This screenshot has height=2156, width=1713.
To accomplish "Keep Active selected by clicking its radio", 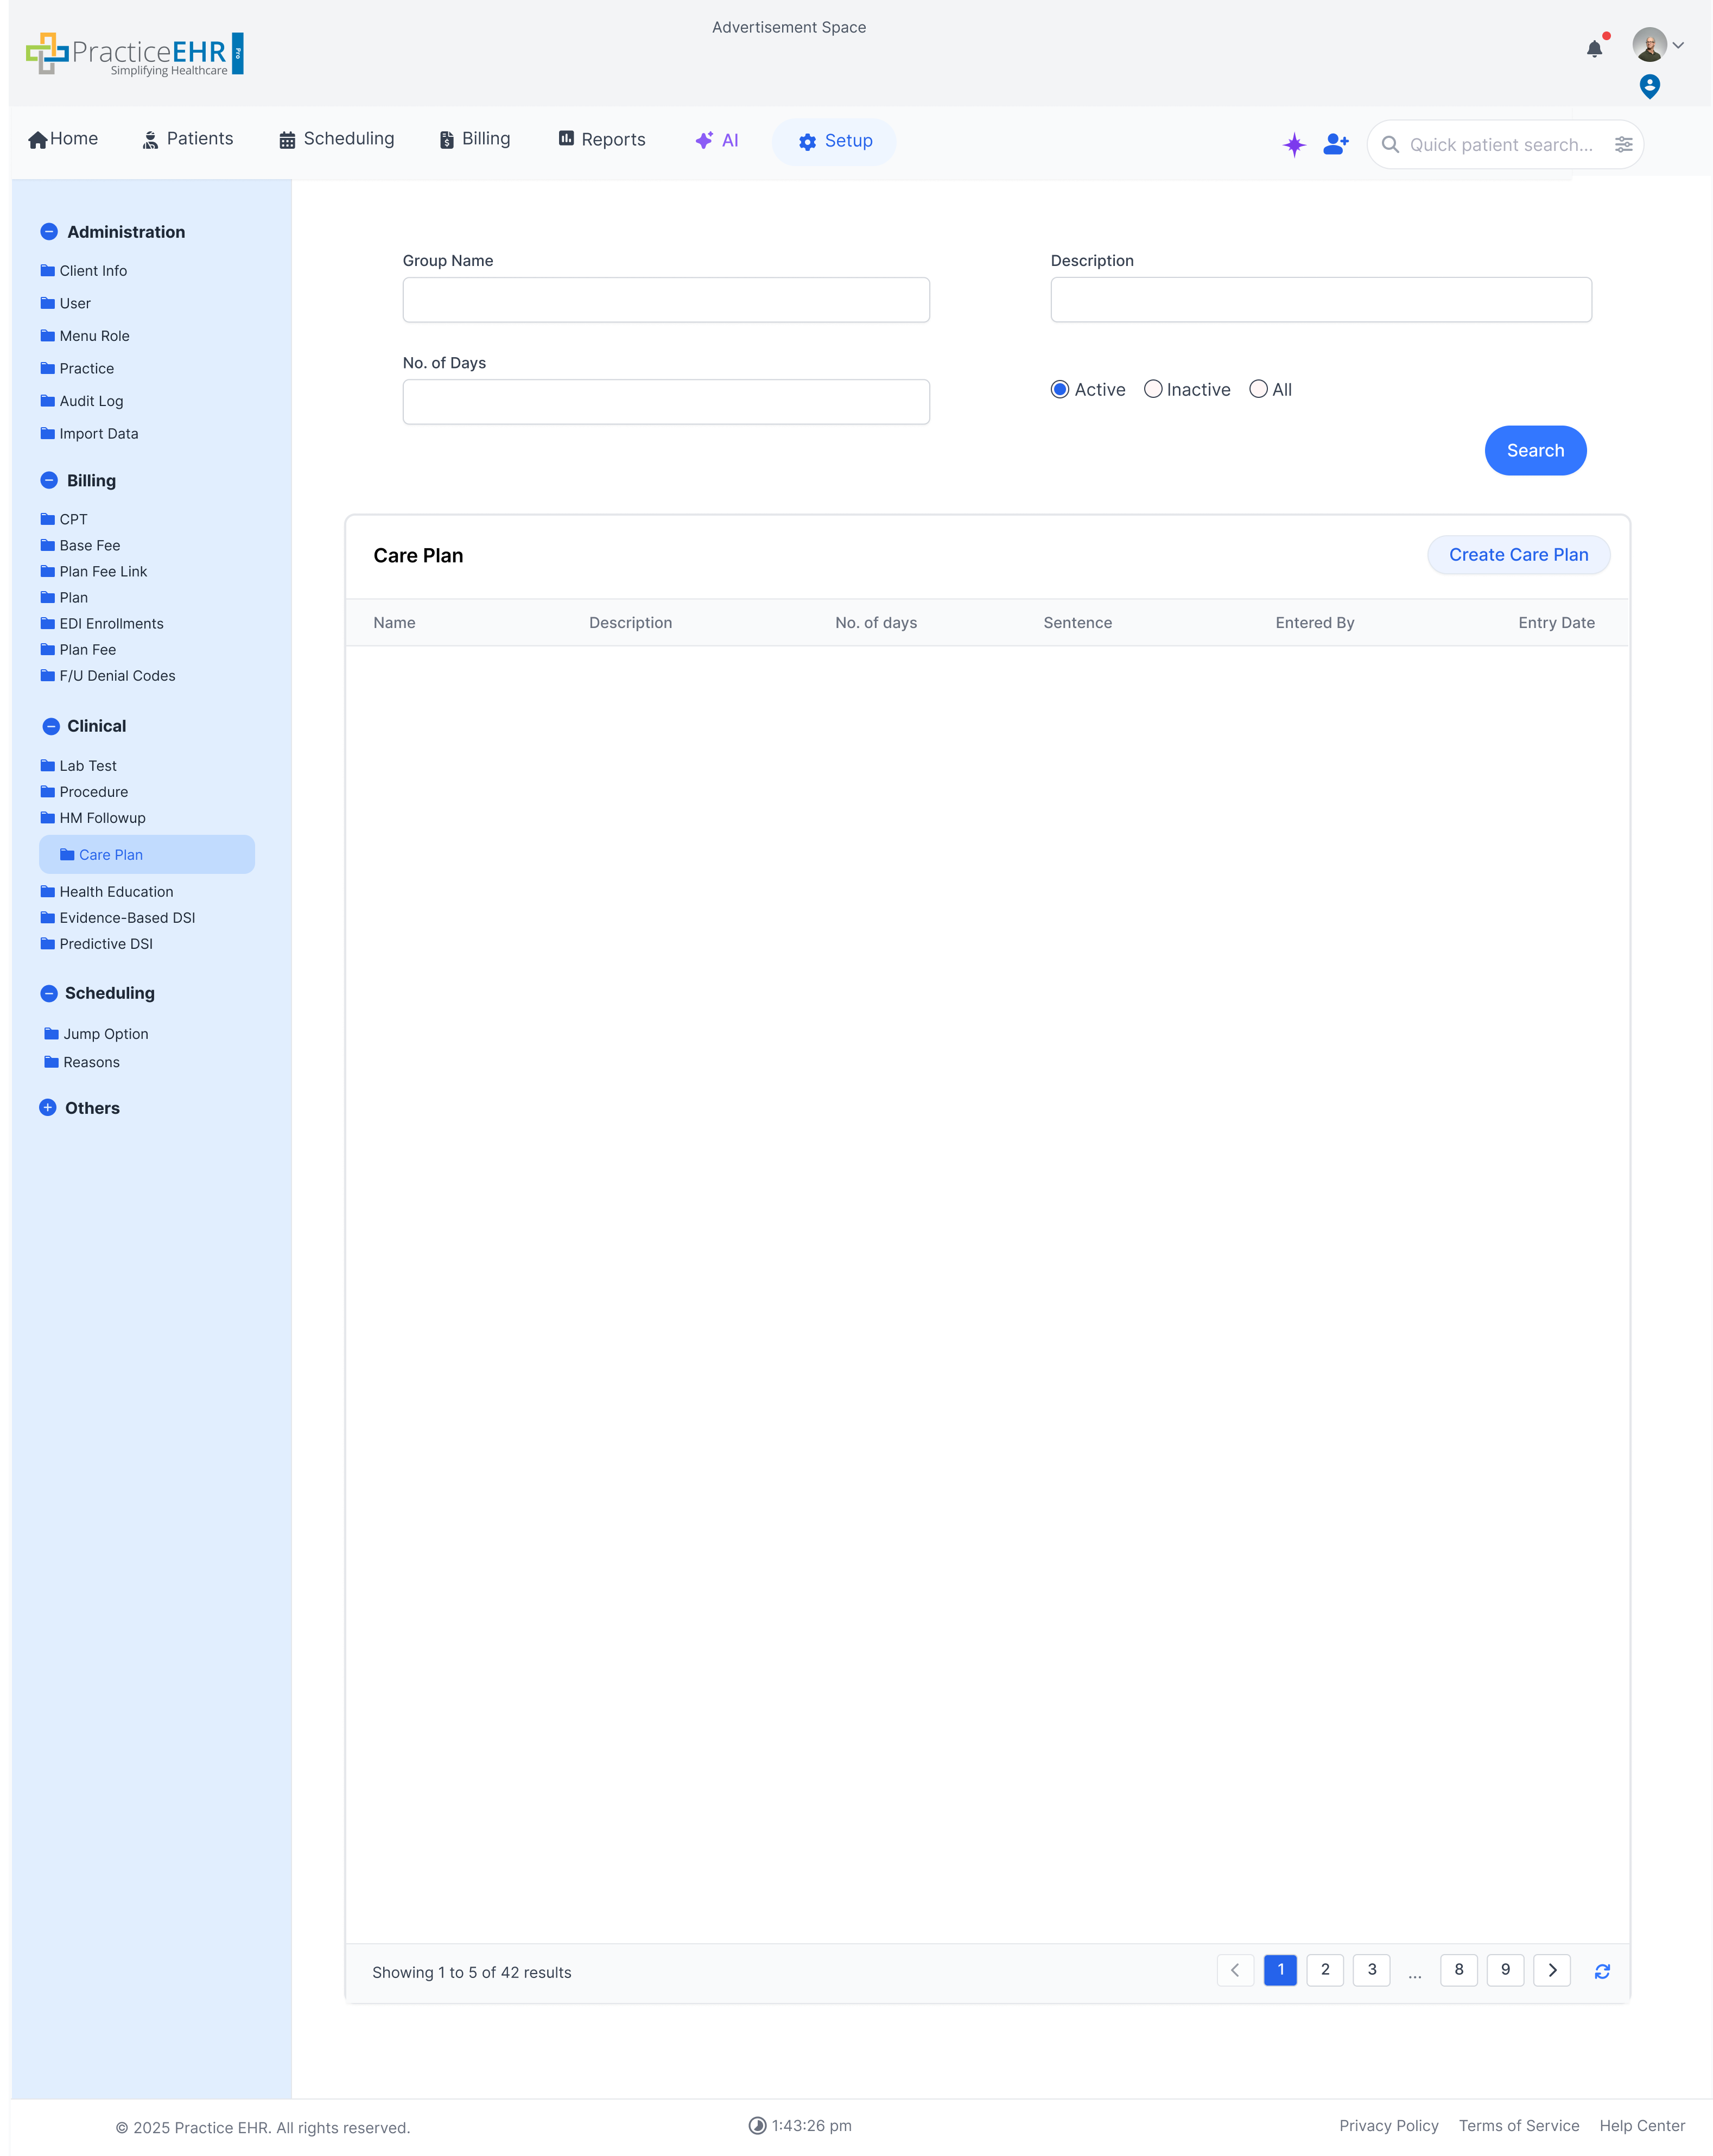I will [x=1060, y=389].
